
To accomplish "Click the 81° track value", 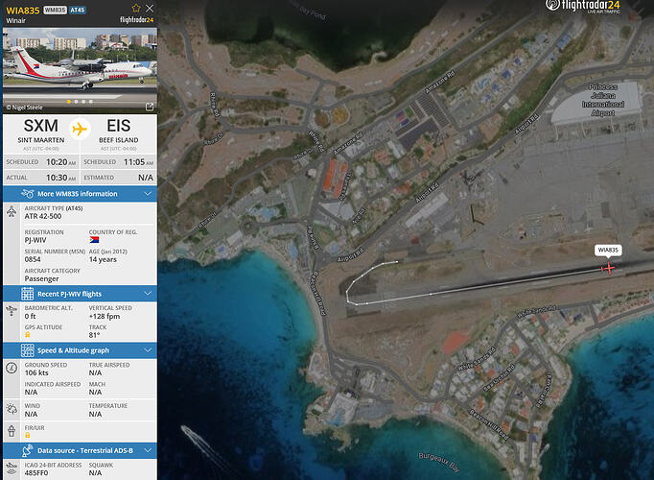I will tap(94, 335).
